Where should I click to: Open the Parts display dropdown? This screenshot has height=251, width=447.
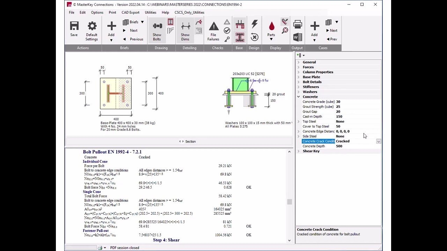pos(271,39)
